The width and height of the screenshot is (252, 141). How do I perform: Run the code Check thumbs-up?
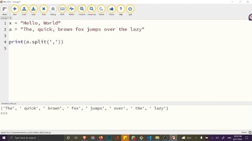[x=111, y=10]
